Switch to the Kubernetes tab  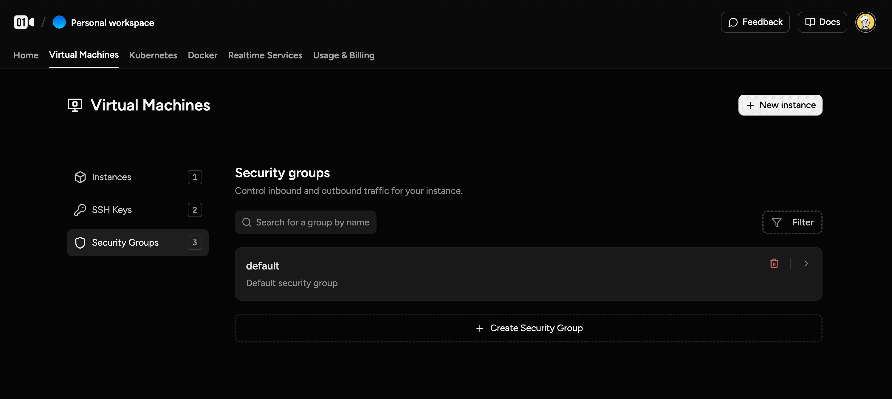(x=154, y=55)
